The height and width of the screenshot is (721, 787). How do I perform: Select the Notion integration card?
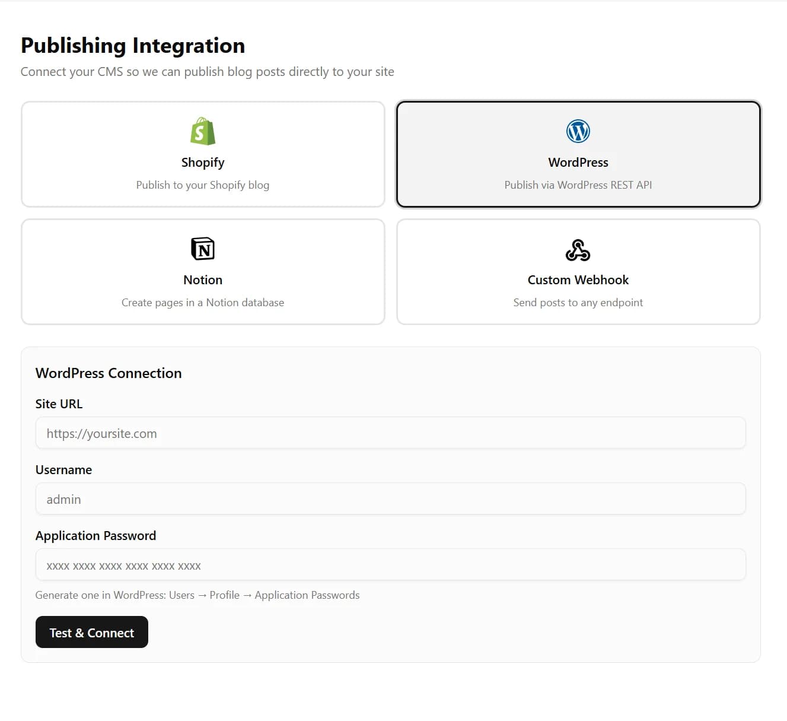[202, 272]
